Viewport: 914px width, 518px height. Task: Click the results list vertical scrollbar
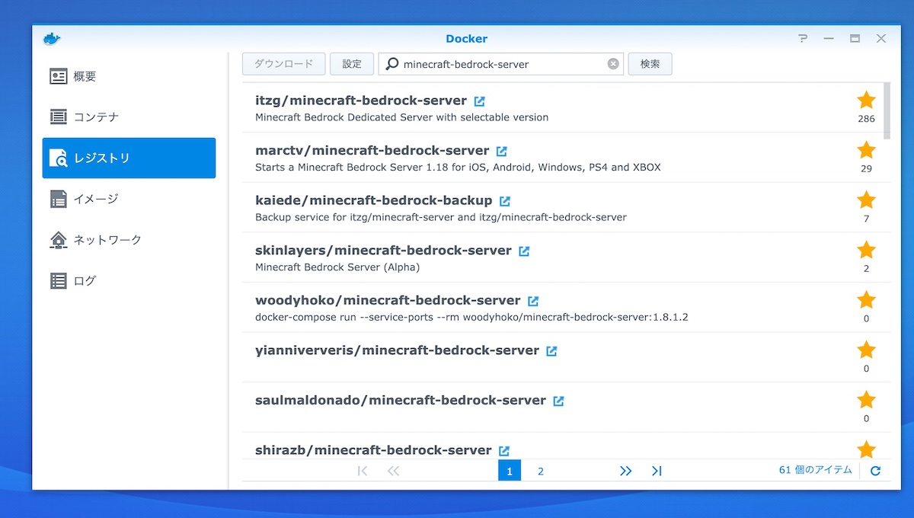pos(887,111)
